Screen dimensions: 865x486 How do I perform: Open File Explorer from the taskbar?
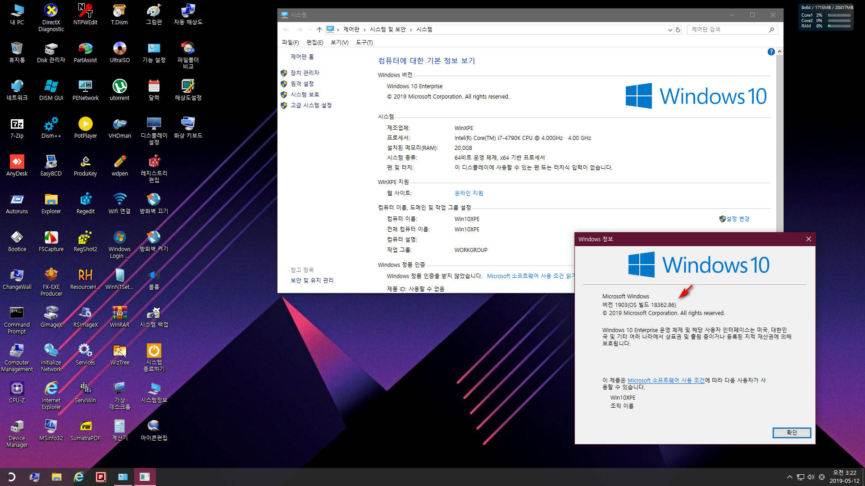[x=56, y=477]
